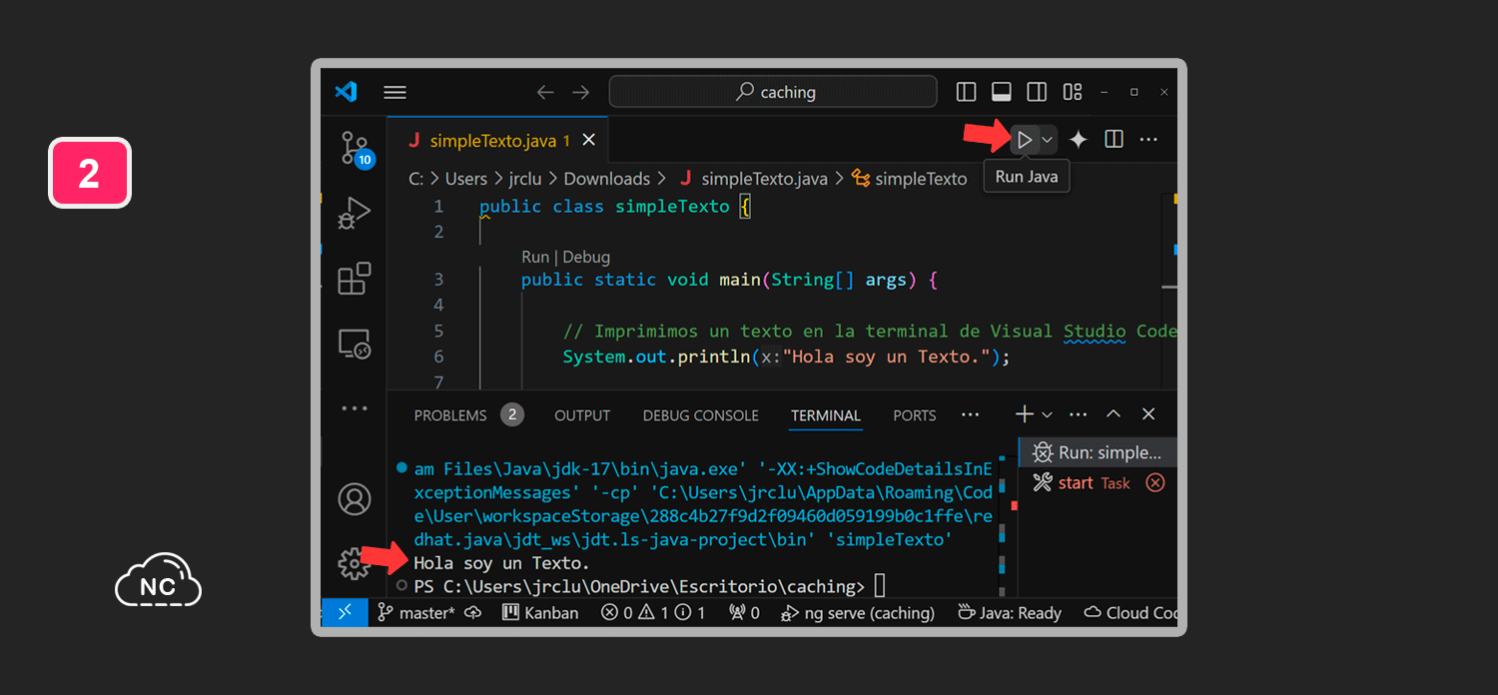Image resolution: width=1498 pixels, height=695 pixels.
Task: Click the error icon on start Task
Action: (x=1155, y=483)
